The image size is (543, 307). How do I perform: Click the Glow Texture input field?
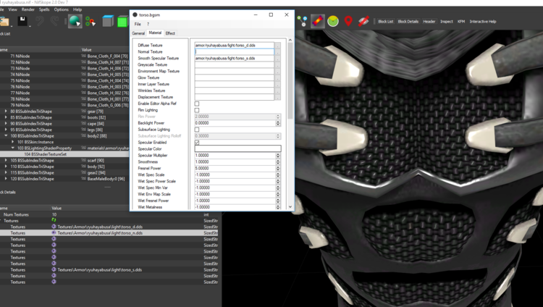(x=235, y=77)
